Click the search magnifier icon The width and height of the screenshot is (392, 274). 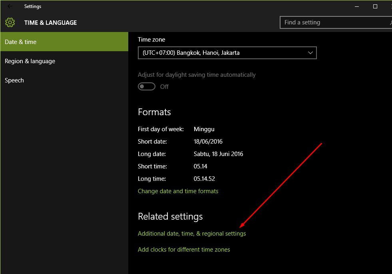[390, 22]
